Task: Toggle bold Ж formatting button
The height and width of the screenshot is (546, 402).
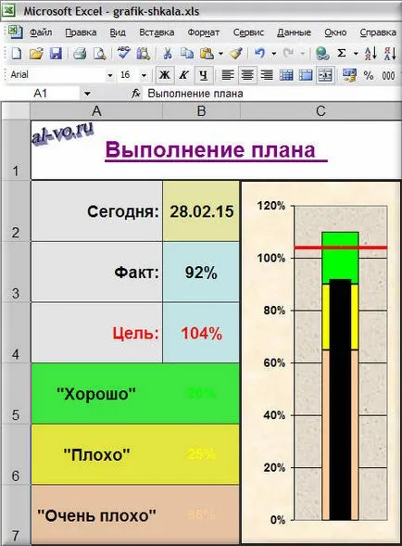Action: point(165,75)
